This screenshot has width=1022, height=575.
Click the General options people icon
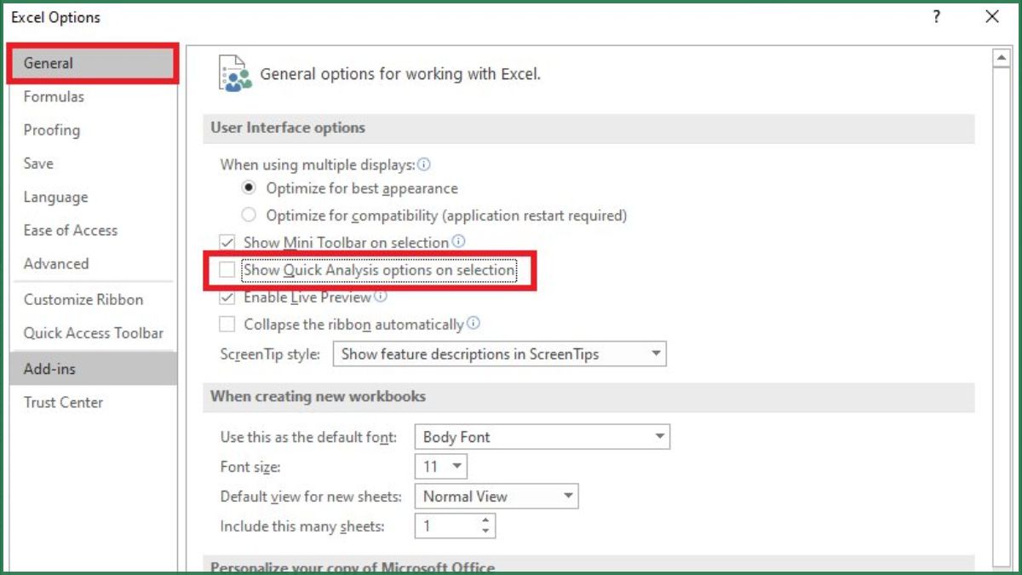point(235,73)
